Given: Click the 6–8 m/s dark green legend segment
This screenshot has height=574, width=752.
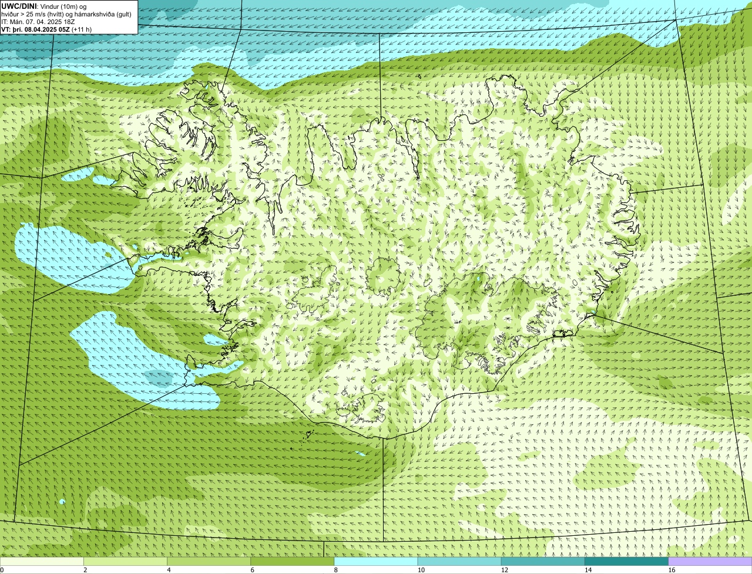Looking at the screenshot, I should (x=293, y=562).
